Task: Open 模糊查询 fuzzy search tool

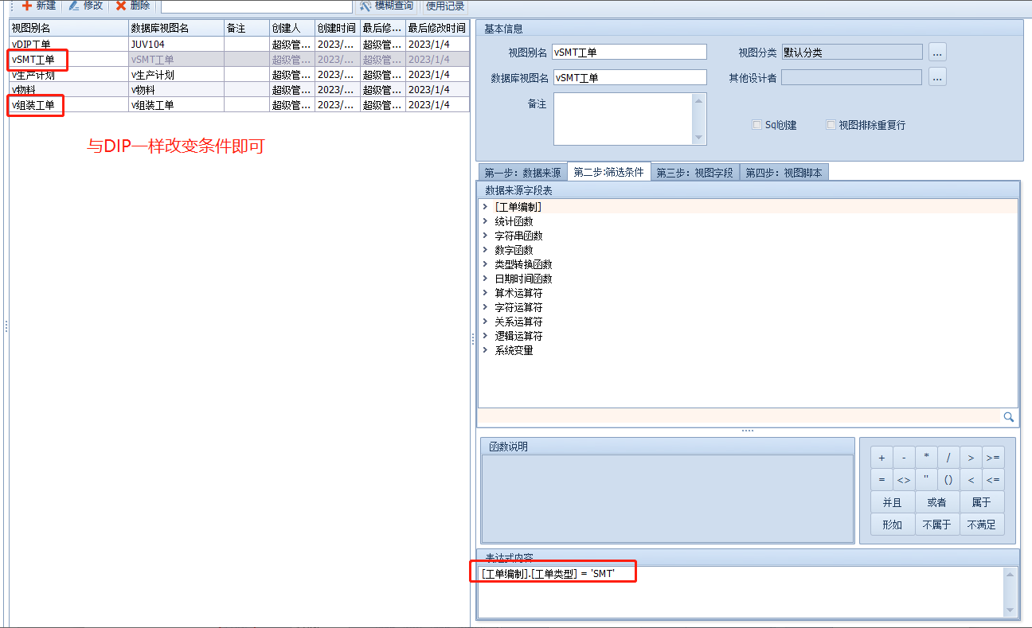Action: point(386,6)
